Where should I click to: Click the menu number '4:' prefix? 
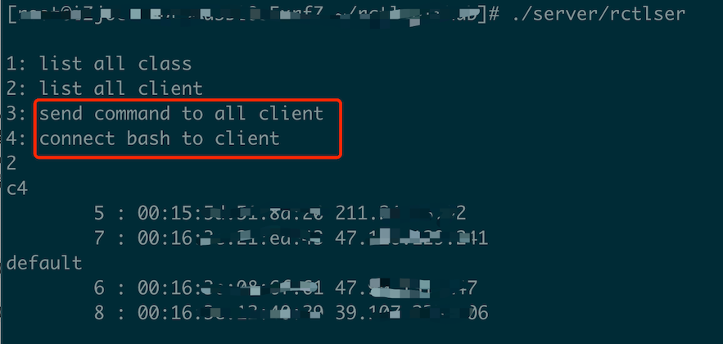(x=18, y=138)
